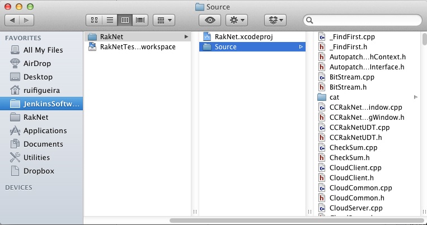Open the Utilities sidebar item

[x=36, y=157]
